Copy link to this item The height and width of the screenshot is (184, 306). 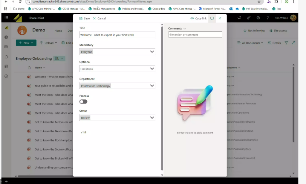[x=198, y=18]
